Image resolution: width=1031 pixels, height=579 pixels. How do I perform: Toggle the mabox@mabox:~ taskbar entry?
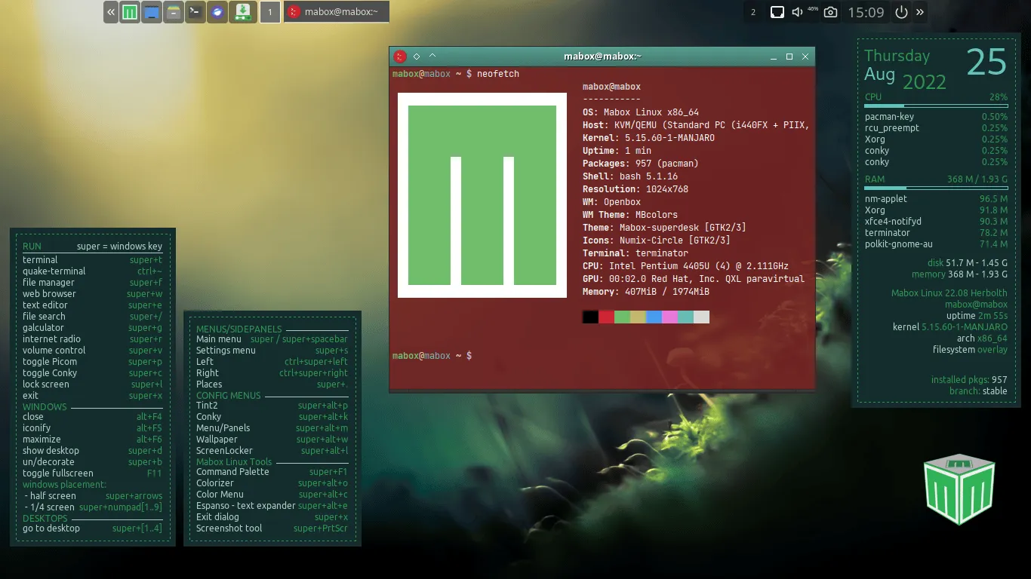[x=336, y=11]
